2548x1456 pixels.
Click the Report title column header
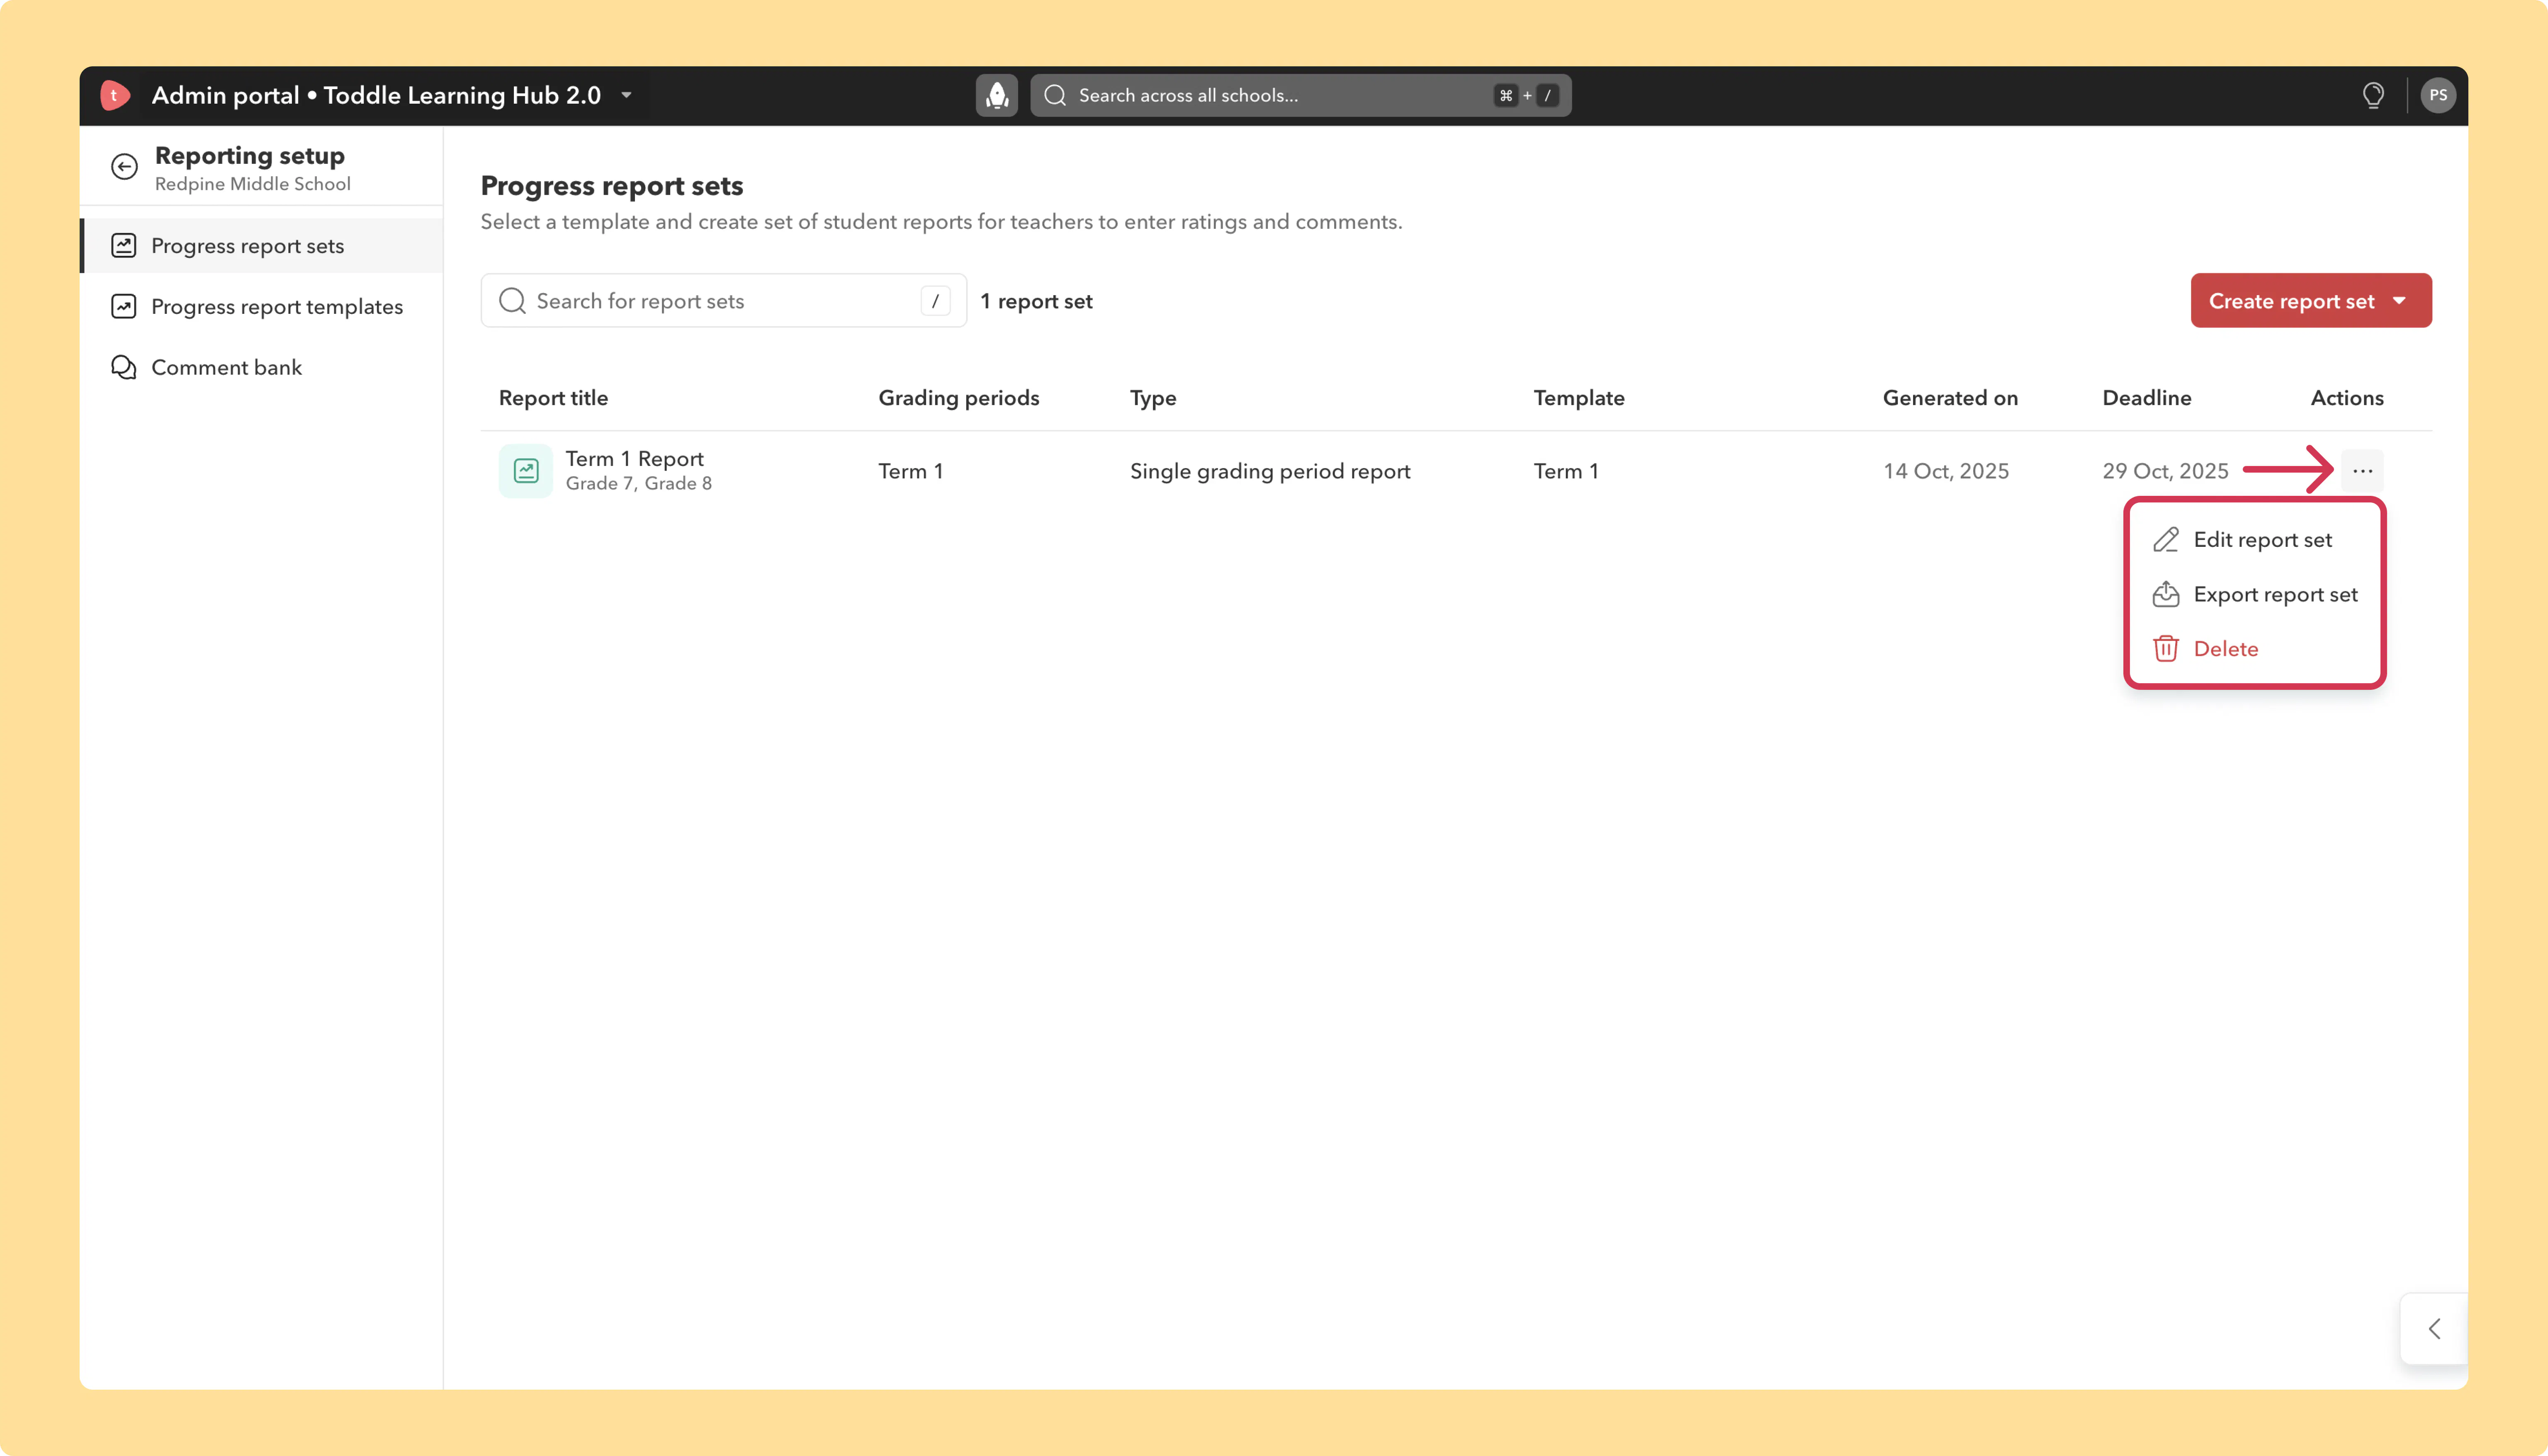point(553,398)
